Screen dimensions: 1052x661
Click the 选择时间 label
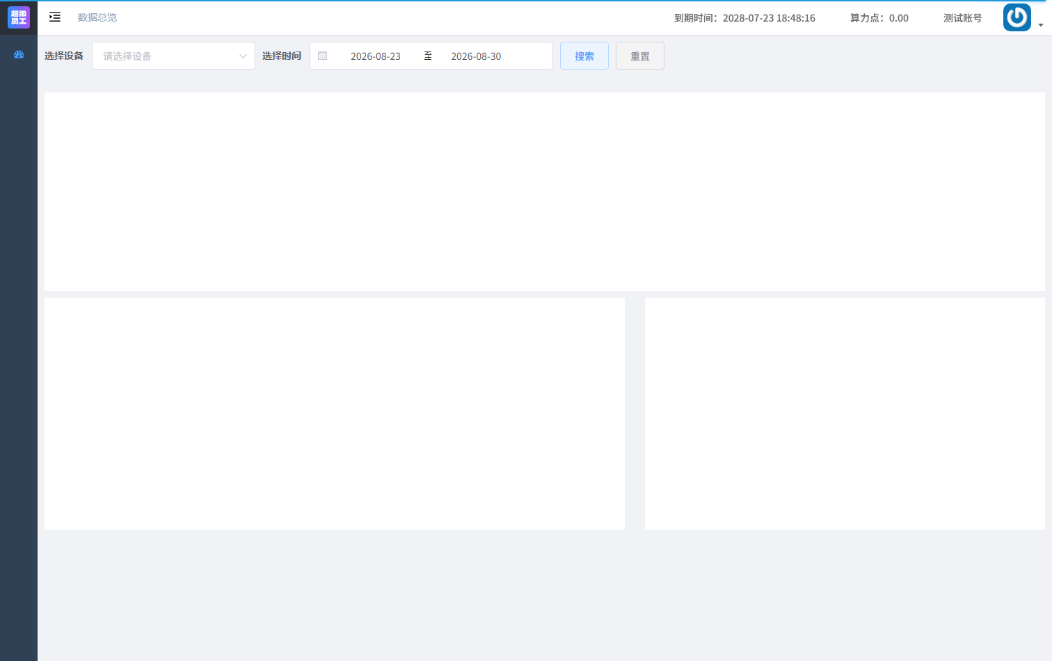[x=282, y=56]
